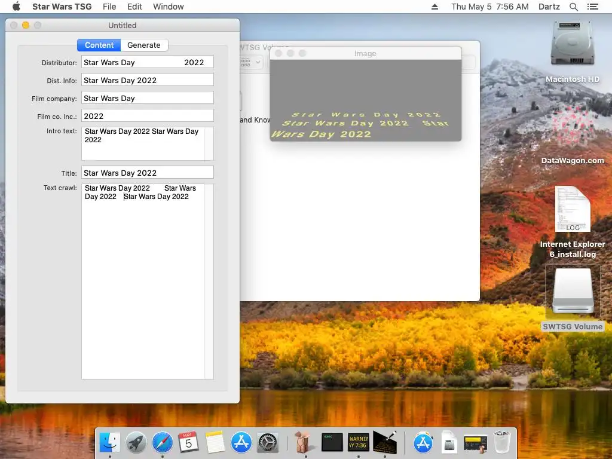This screenshot has height=459, width=612.
Task: Click the date and time in menu bar
Action: click(490, 7)
